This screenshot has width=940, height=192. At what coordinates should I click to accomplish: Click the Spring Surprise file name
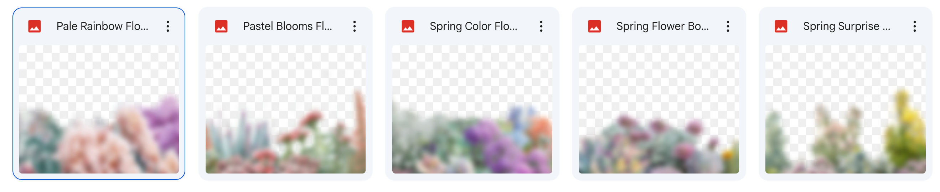tap(847, 26)
